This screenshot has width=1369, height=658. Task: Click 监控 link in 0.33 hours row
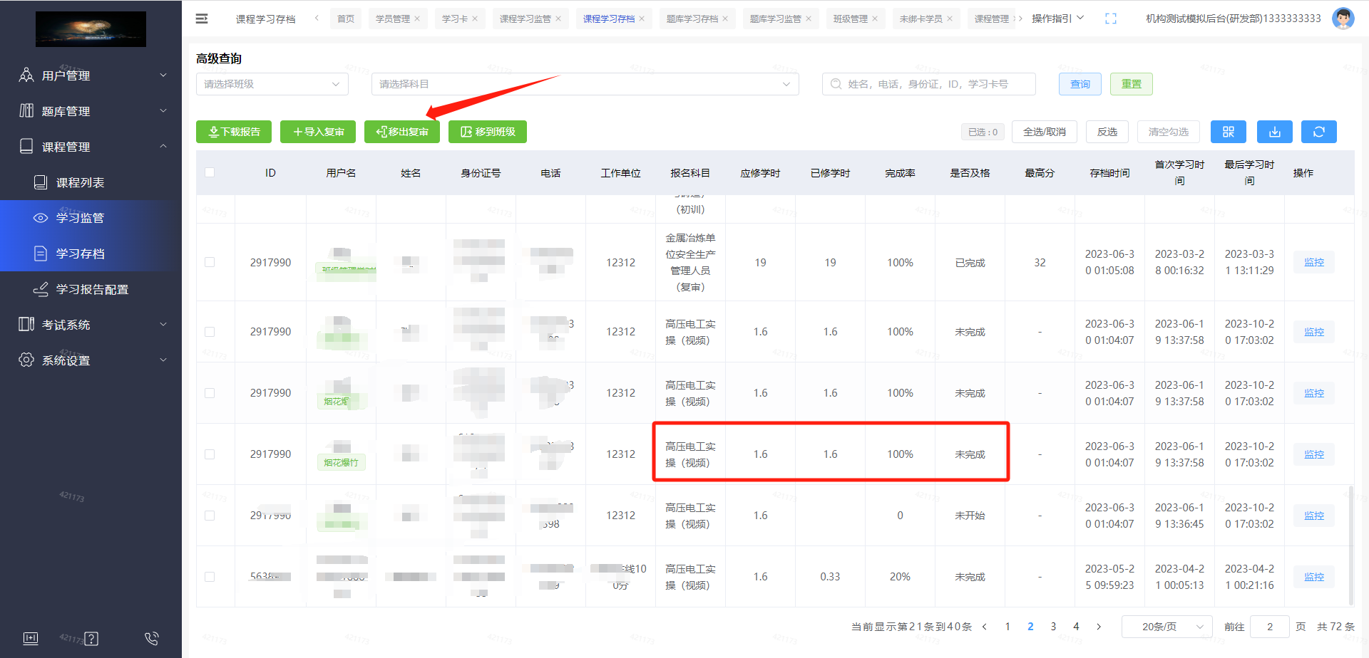pos(1314,577)
